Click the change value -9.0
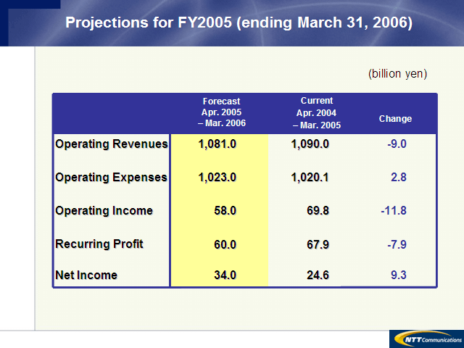The width and height of the screenshot is (464, 348). pos(397,144)
